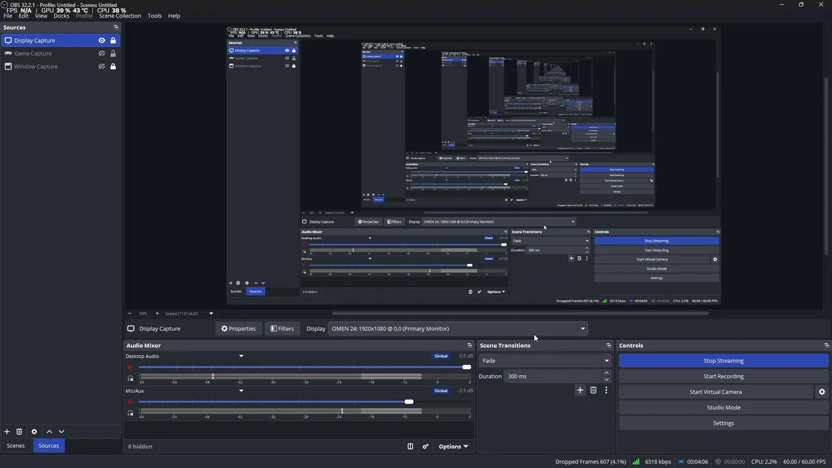Toggle audio mixer vertical layout icon

pyautogui.click(x=410, y=447)
